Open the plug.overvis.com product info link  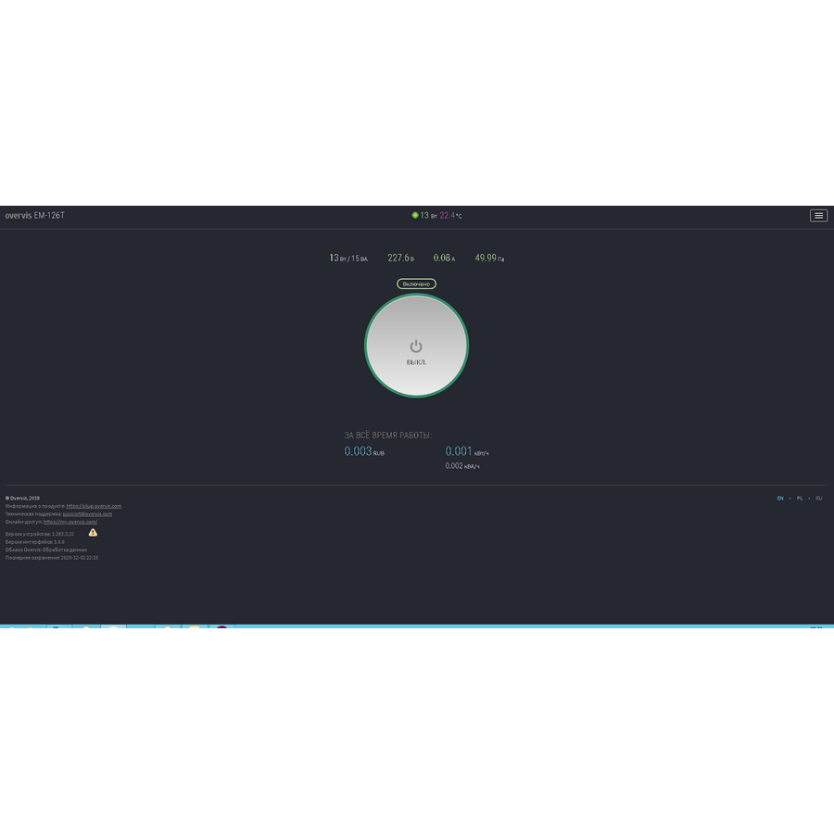click(94, 506)
